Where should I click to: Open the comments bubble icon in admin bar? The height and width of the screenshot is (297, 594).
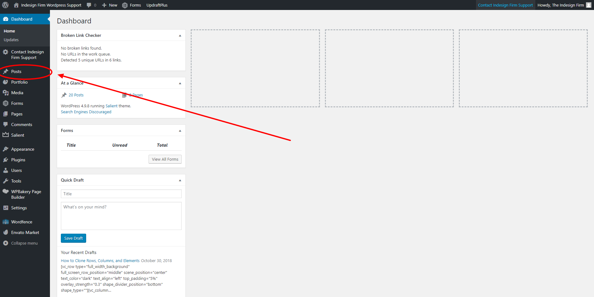click(89, 5)
